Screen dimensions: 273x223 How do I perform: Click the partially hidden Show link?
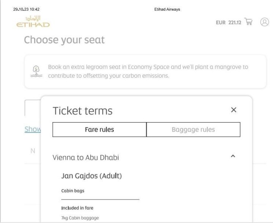[x=33, y=129]
